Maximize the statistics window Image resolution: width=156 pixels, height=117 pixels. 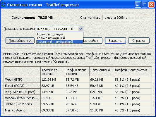[145, 5]
